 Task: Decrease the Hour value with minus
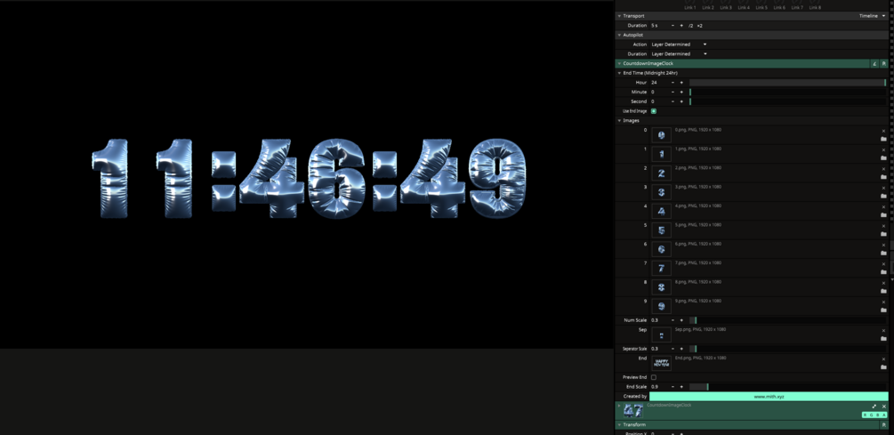673,83
